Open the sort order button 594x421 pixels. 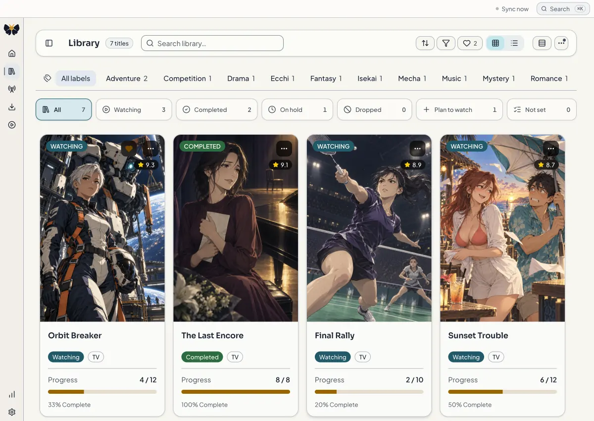click(x=425, y=43)
